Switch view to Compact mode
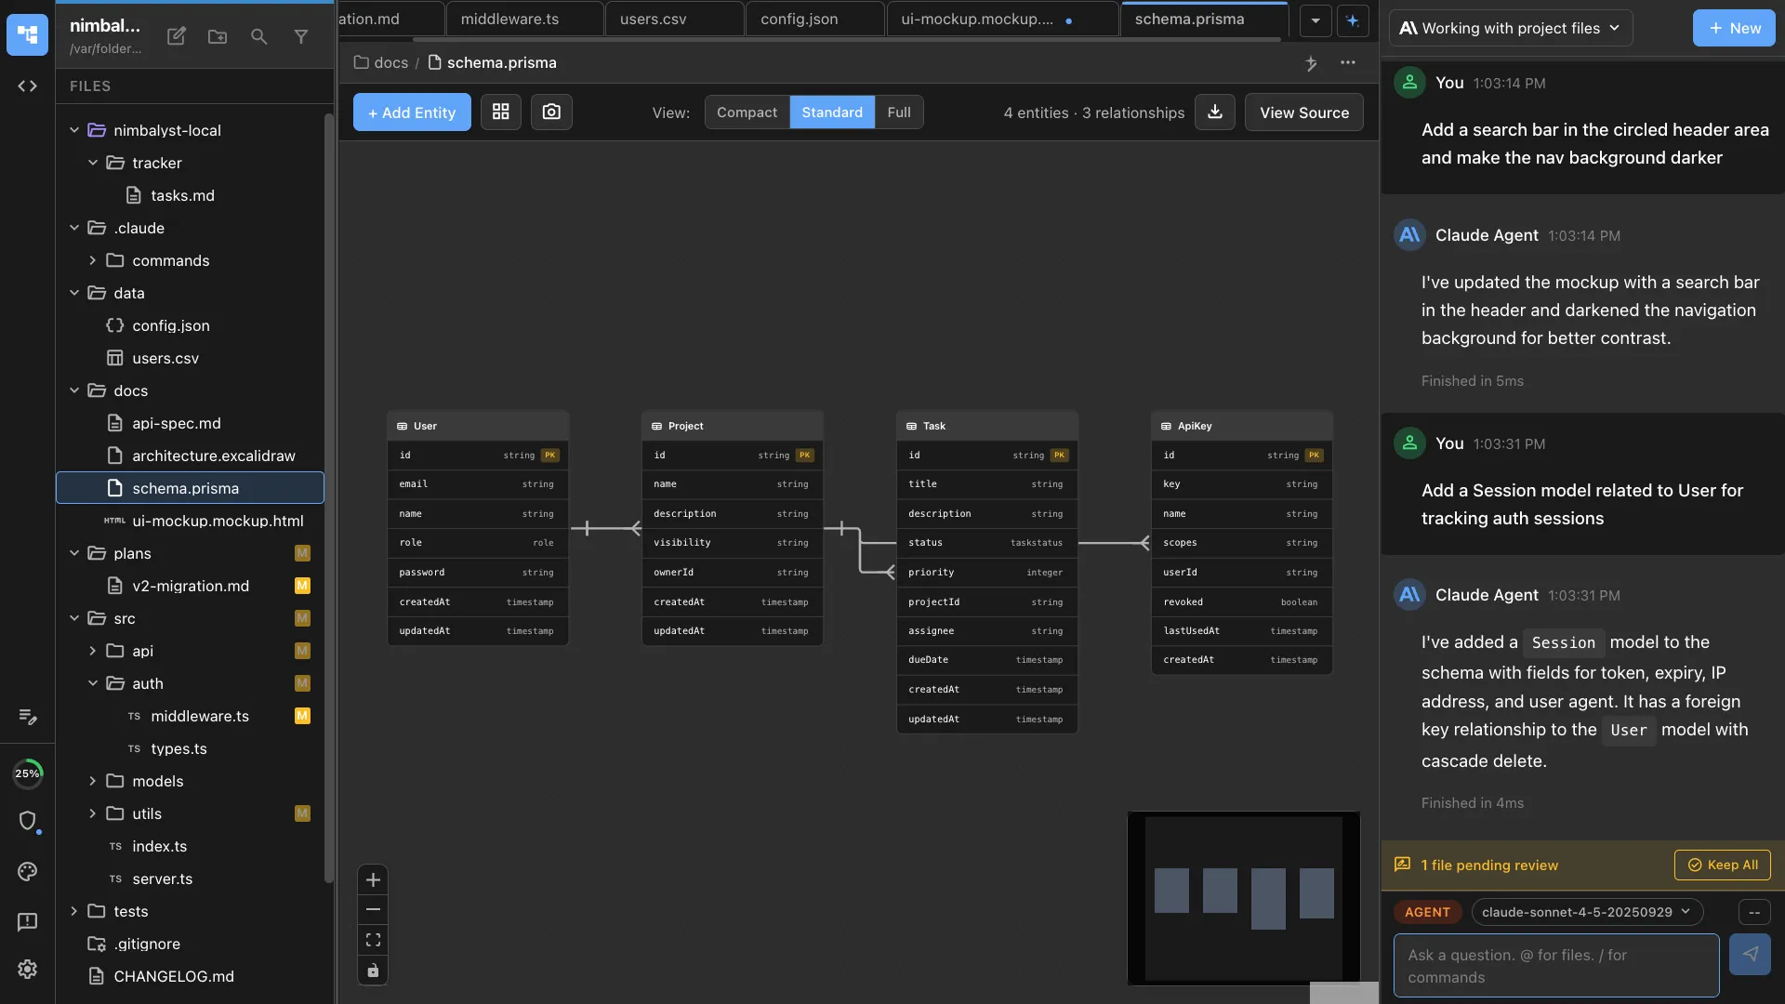Screen dimensions: 1785x1004 pyautogui.click(x=747, y=112)
